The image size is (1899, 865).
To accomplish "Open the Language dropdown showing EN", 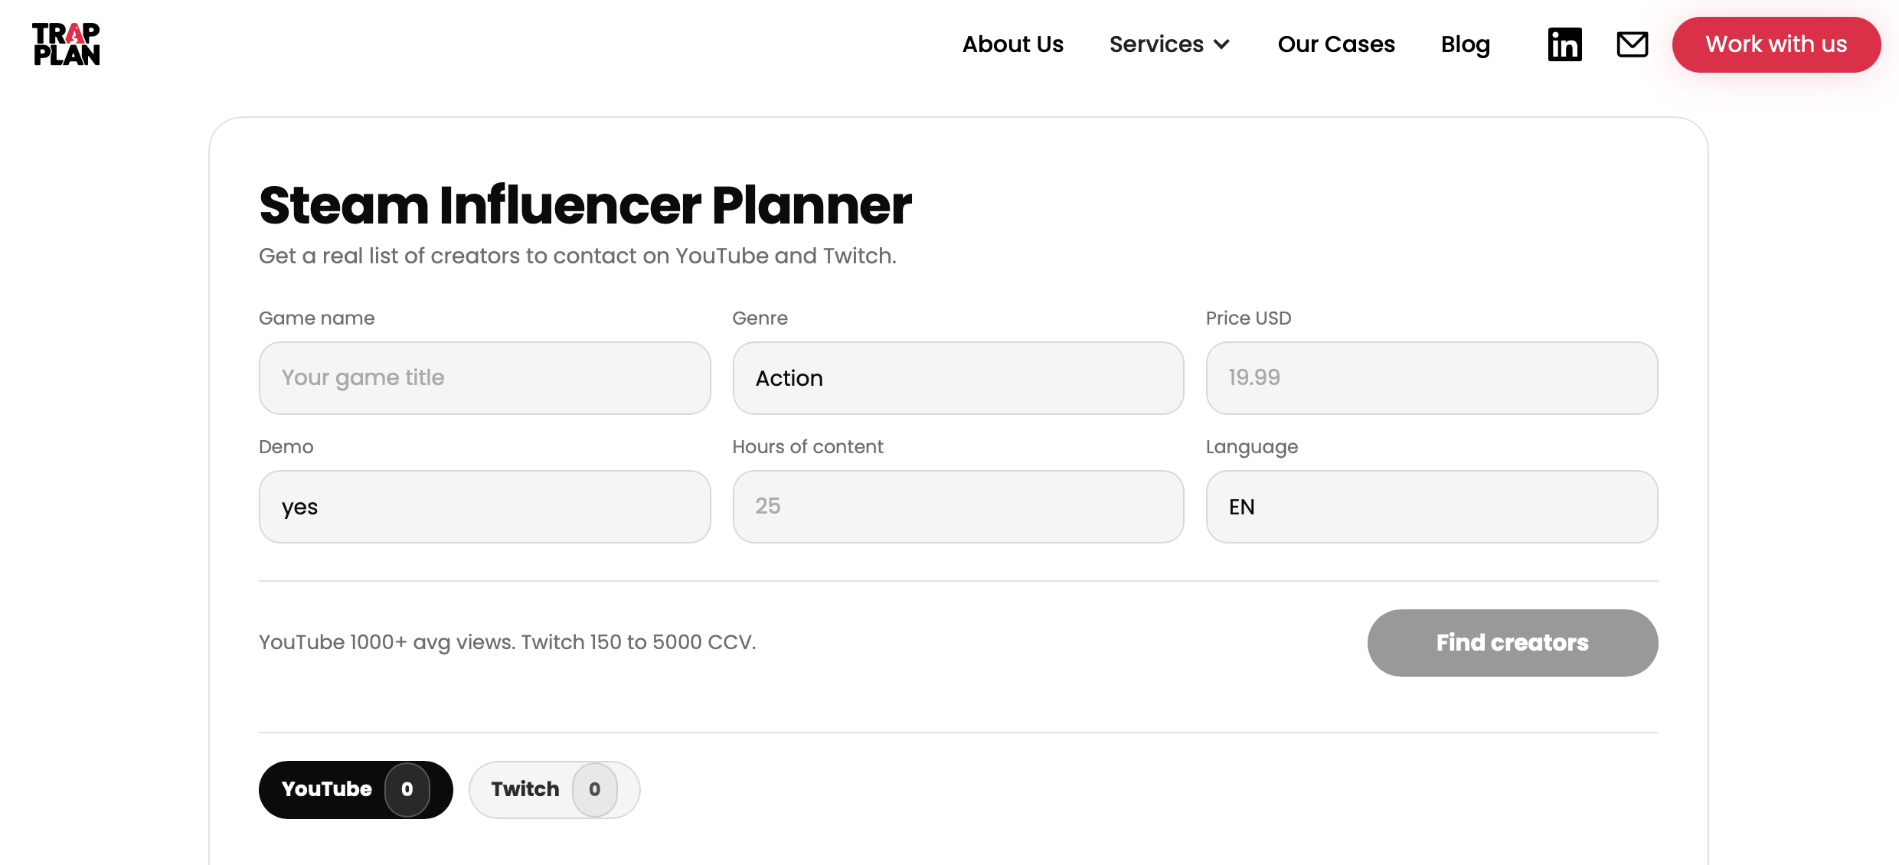I will coord(1431,506).
